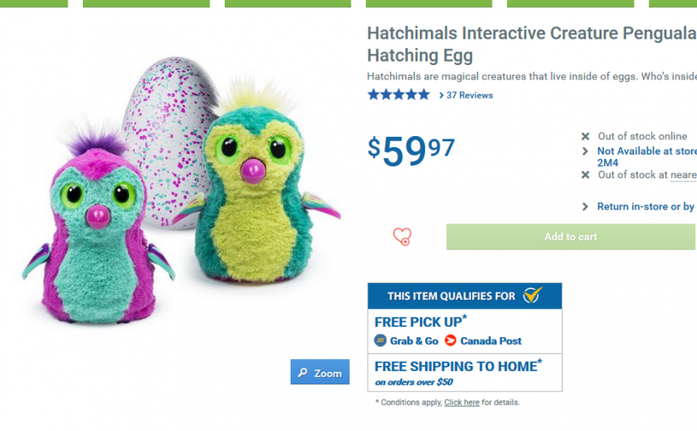
Task: Click the X beside Out of stock online
Action: (585, 136)
